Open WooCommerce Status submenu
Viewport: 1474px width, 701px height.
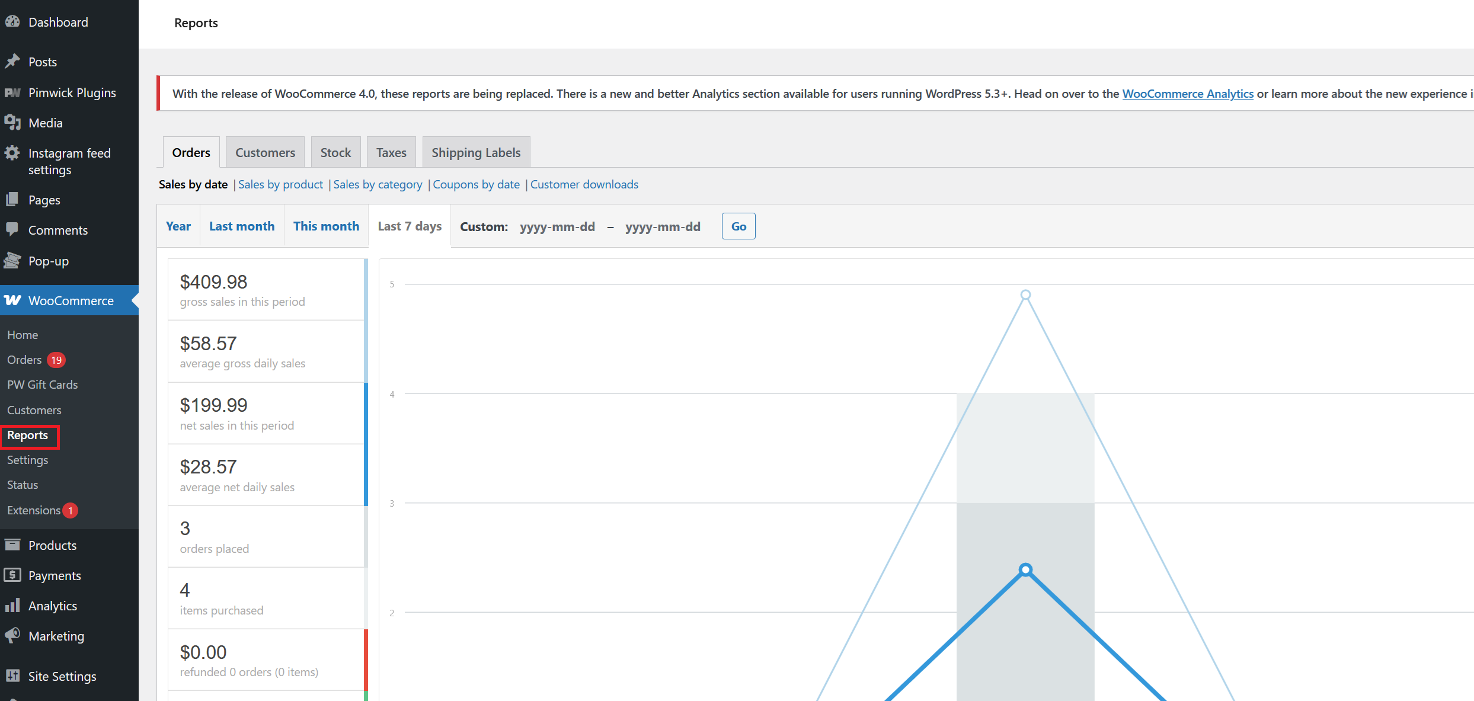tap(23, 485)
